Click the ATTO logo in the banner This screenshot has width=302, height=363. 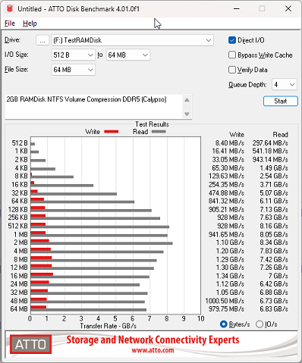[x=30, y=344]
